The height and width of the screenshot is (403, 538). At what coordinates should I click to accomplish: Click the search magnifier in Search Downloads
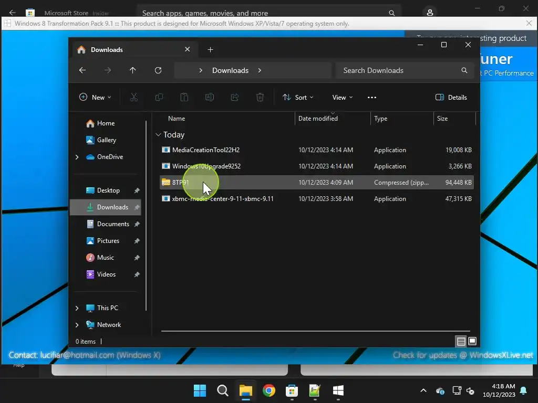click(464, 70)
